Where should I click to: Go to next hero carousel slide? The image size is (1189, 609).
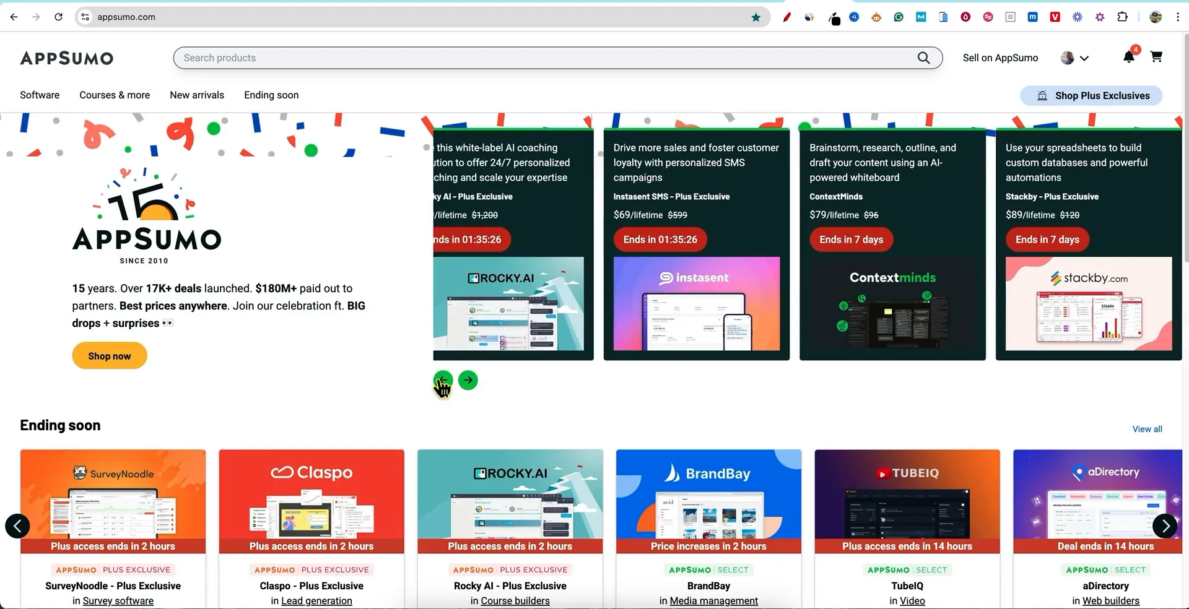pos(468,380)
